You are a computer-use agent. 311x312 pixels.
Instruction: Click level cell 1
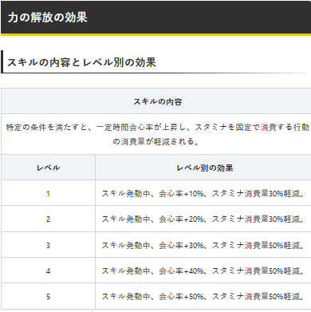[48, 193]
